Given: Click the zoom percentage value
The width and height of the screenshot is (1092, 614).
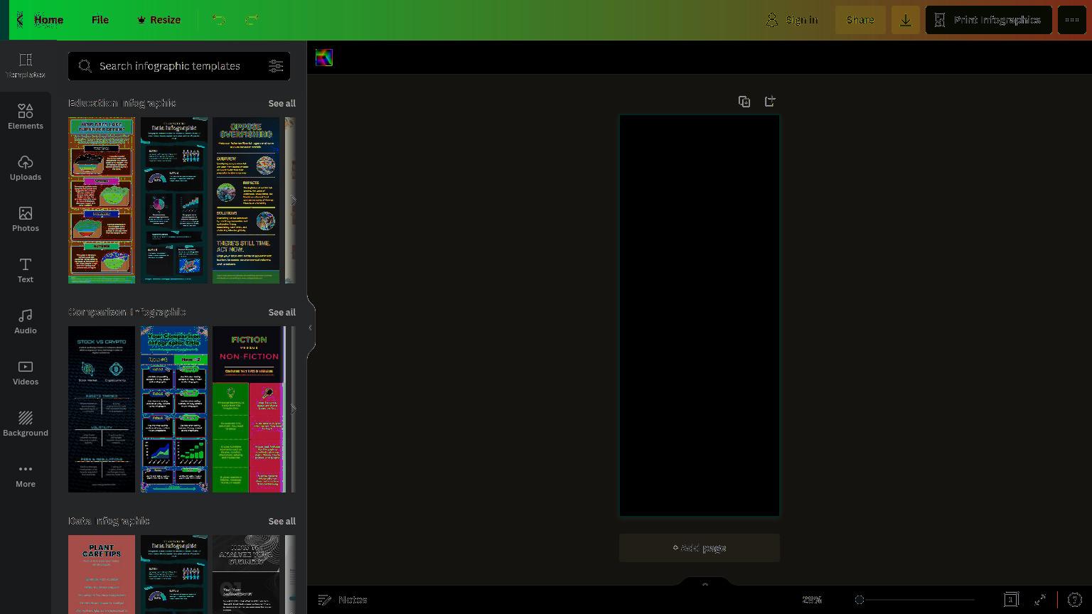Looking at the screenshot, I should [812, 600].
